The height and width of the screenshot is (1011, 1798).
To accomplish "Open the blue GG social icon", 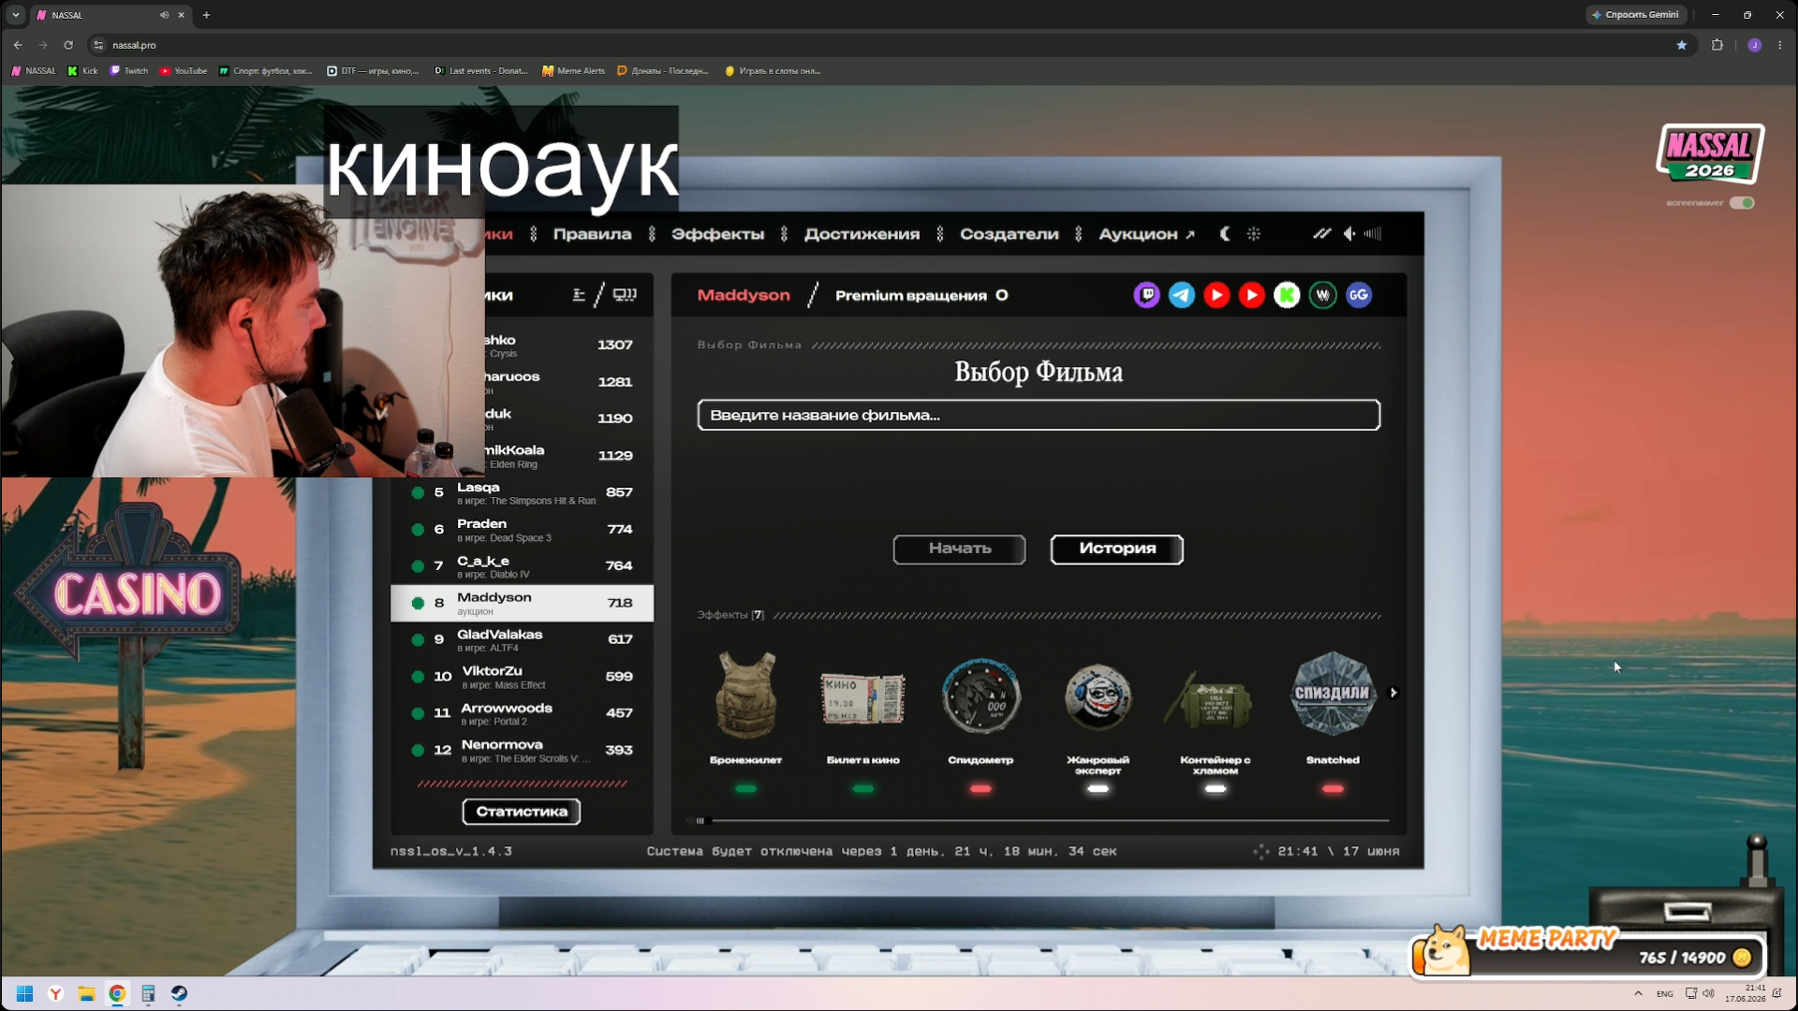I will coord(1359,296).
